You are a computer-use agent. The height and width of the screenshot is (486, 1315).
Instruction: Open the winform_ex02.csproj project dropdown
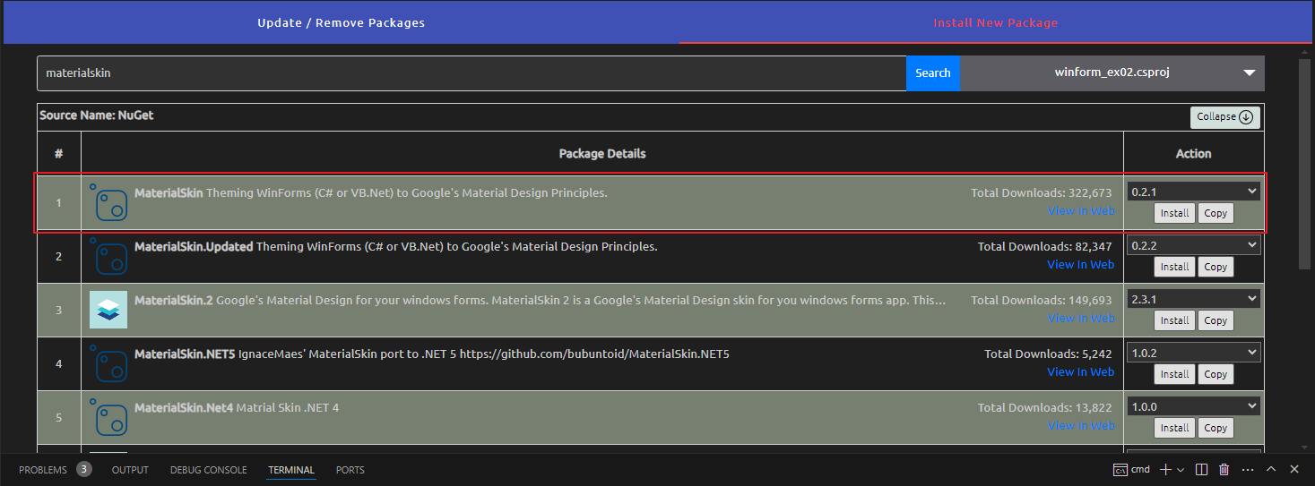pos(1112,73)
